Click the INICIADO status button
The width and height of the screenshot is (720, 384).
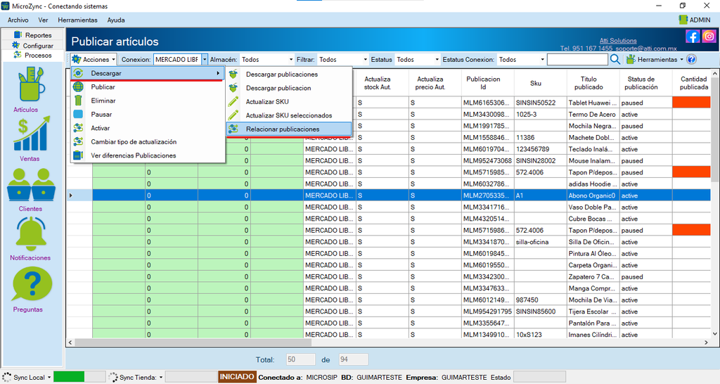237,377
